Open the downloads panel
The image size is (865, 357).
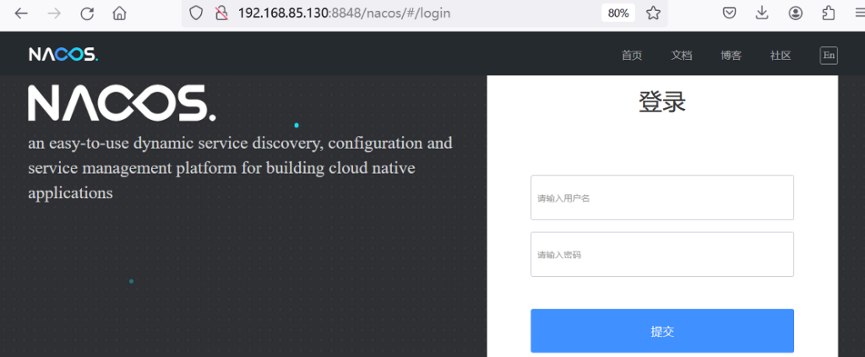click(x=762, y=14)
